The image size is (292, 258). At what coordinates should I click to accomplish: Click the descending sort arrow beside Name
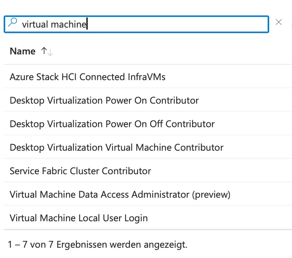[x=50, y=52]
